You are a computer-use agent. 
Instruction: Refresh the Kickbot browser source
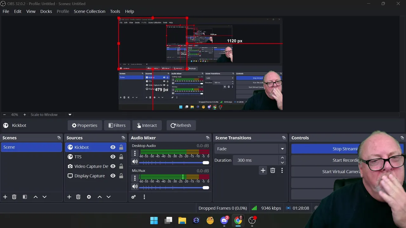[x=181, y=125]
